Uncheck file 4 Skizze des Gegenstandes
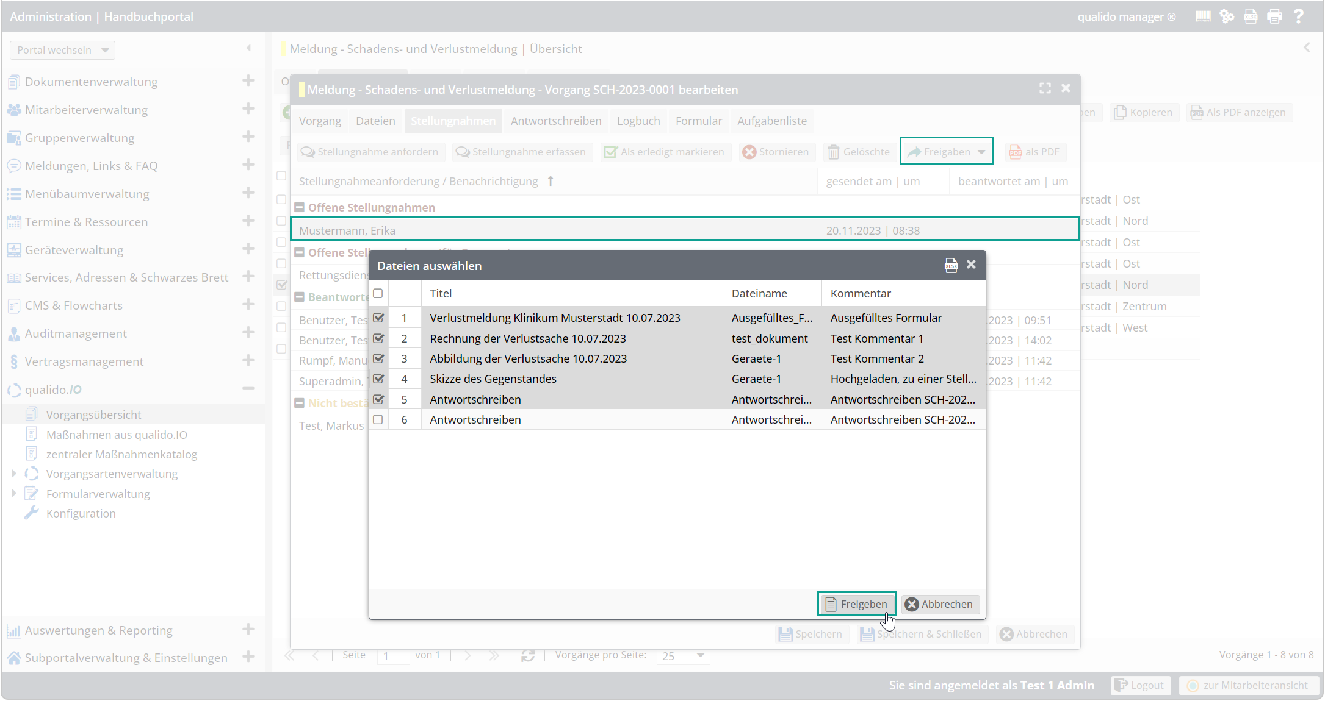The width and height of the screenshot is (1325, 701). point(378,379)
